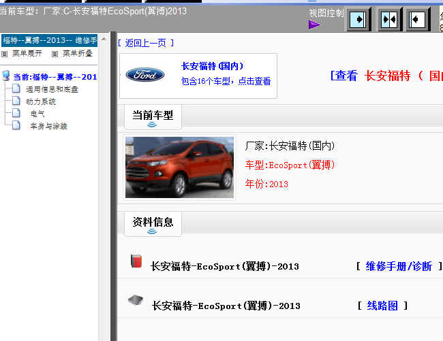Viewport: 443px width, 341px height.
Task: Click the [查看 长安福特 link at right
Action: 386,76
